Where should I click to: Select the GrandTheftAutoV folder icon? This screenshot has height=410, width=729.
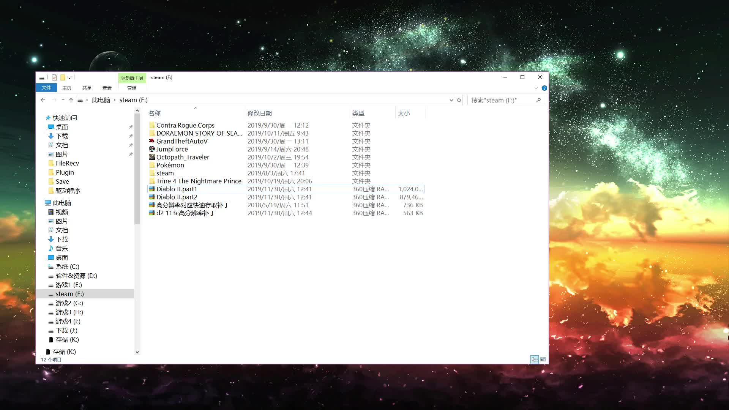pyautogui.click(x=152, y=141)
